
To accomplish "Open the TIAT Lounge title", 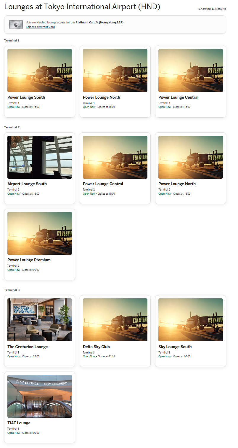I will (x=19, y=423).
